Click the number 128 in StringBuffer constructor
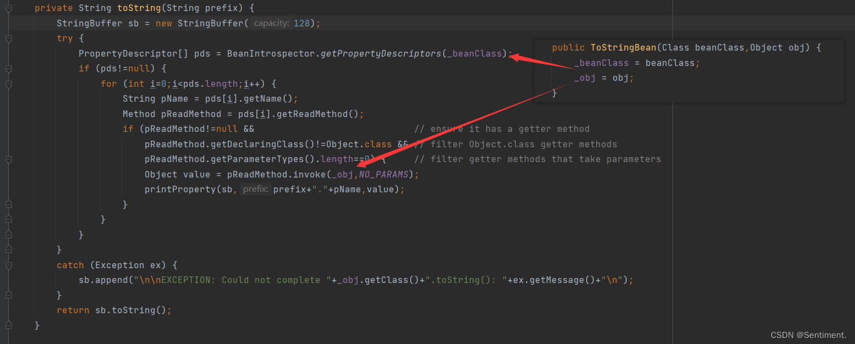The image size is (855, 344). (302, 23)
